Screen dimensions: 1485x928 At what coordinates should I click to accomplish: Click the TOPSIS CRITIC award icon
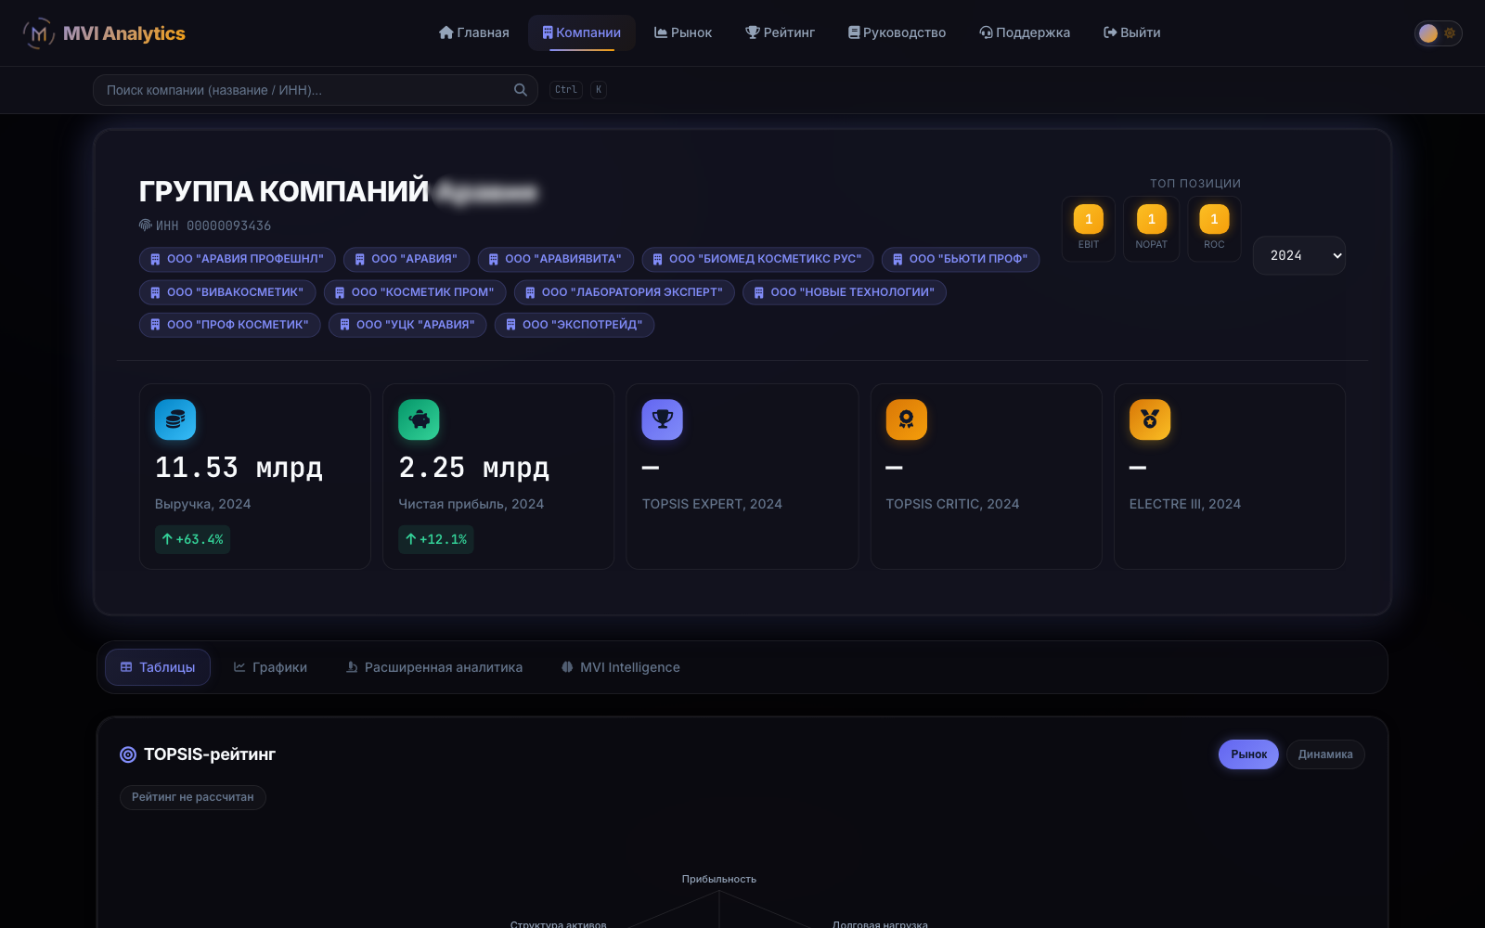click(x=907, y=419)
